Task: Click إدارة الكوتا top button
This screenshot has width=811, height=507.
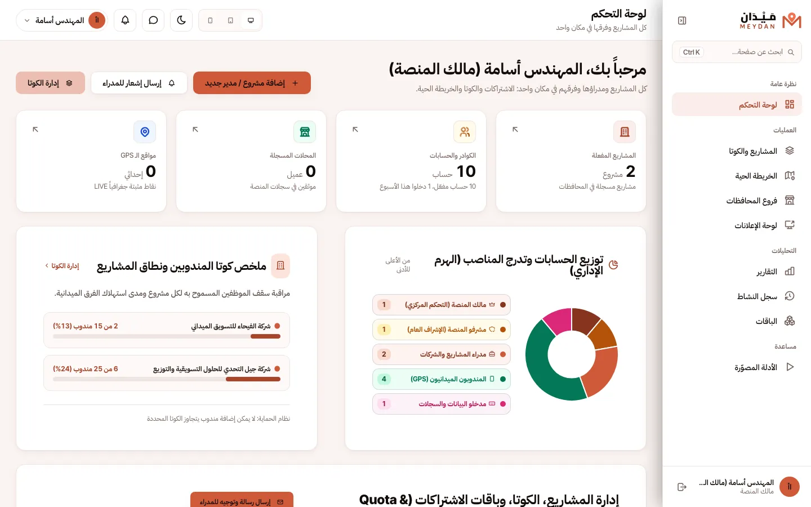Action: click(50, 83)
